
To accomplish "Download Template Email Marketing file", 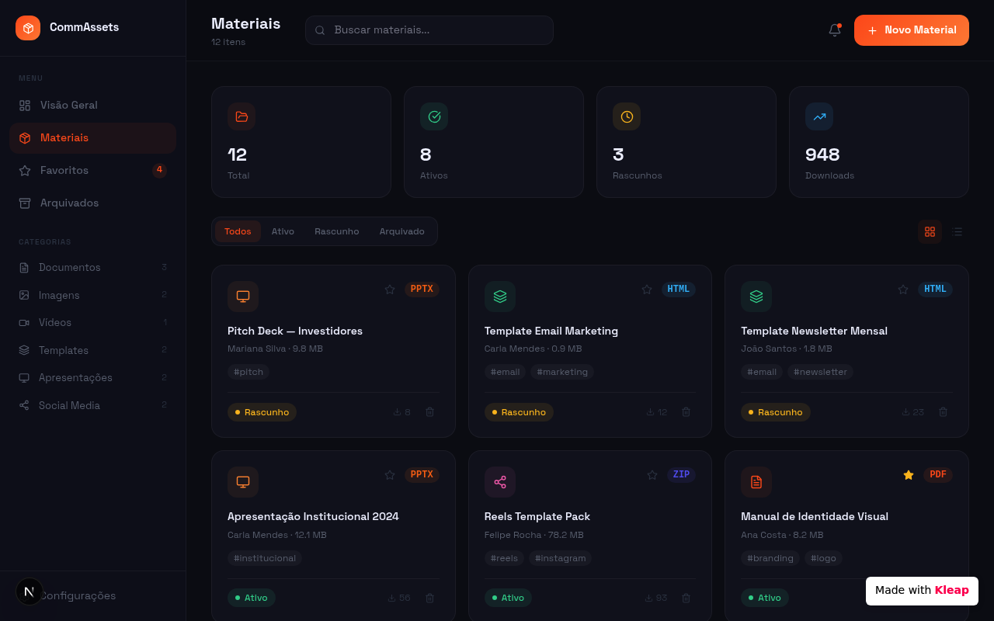I will (657, 412).
